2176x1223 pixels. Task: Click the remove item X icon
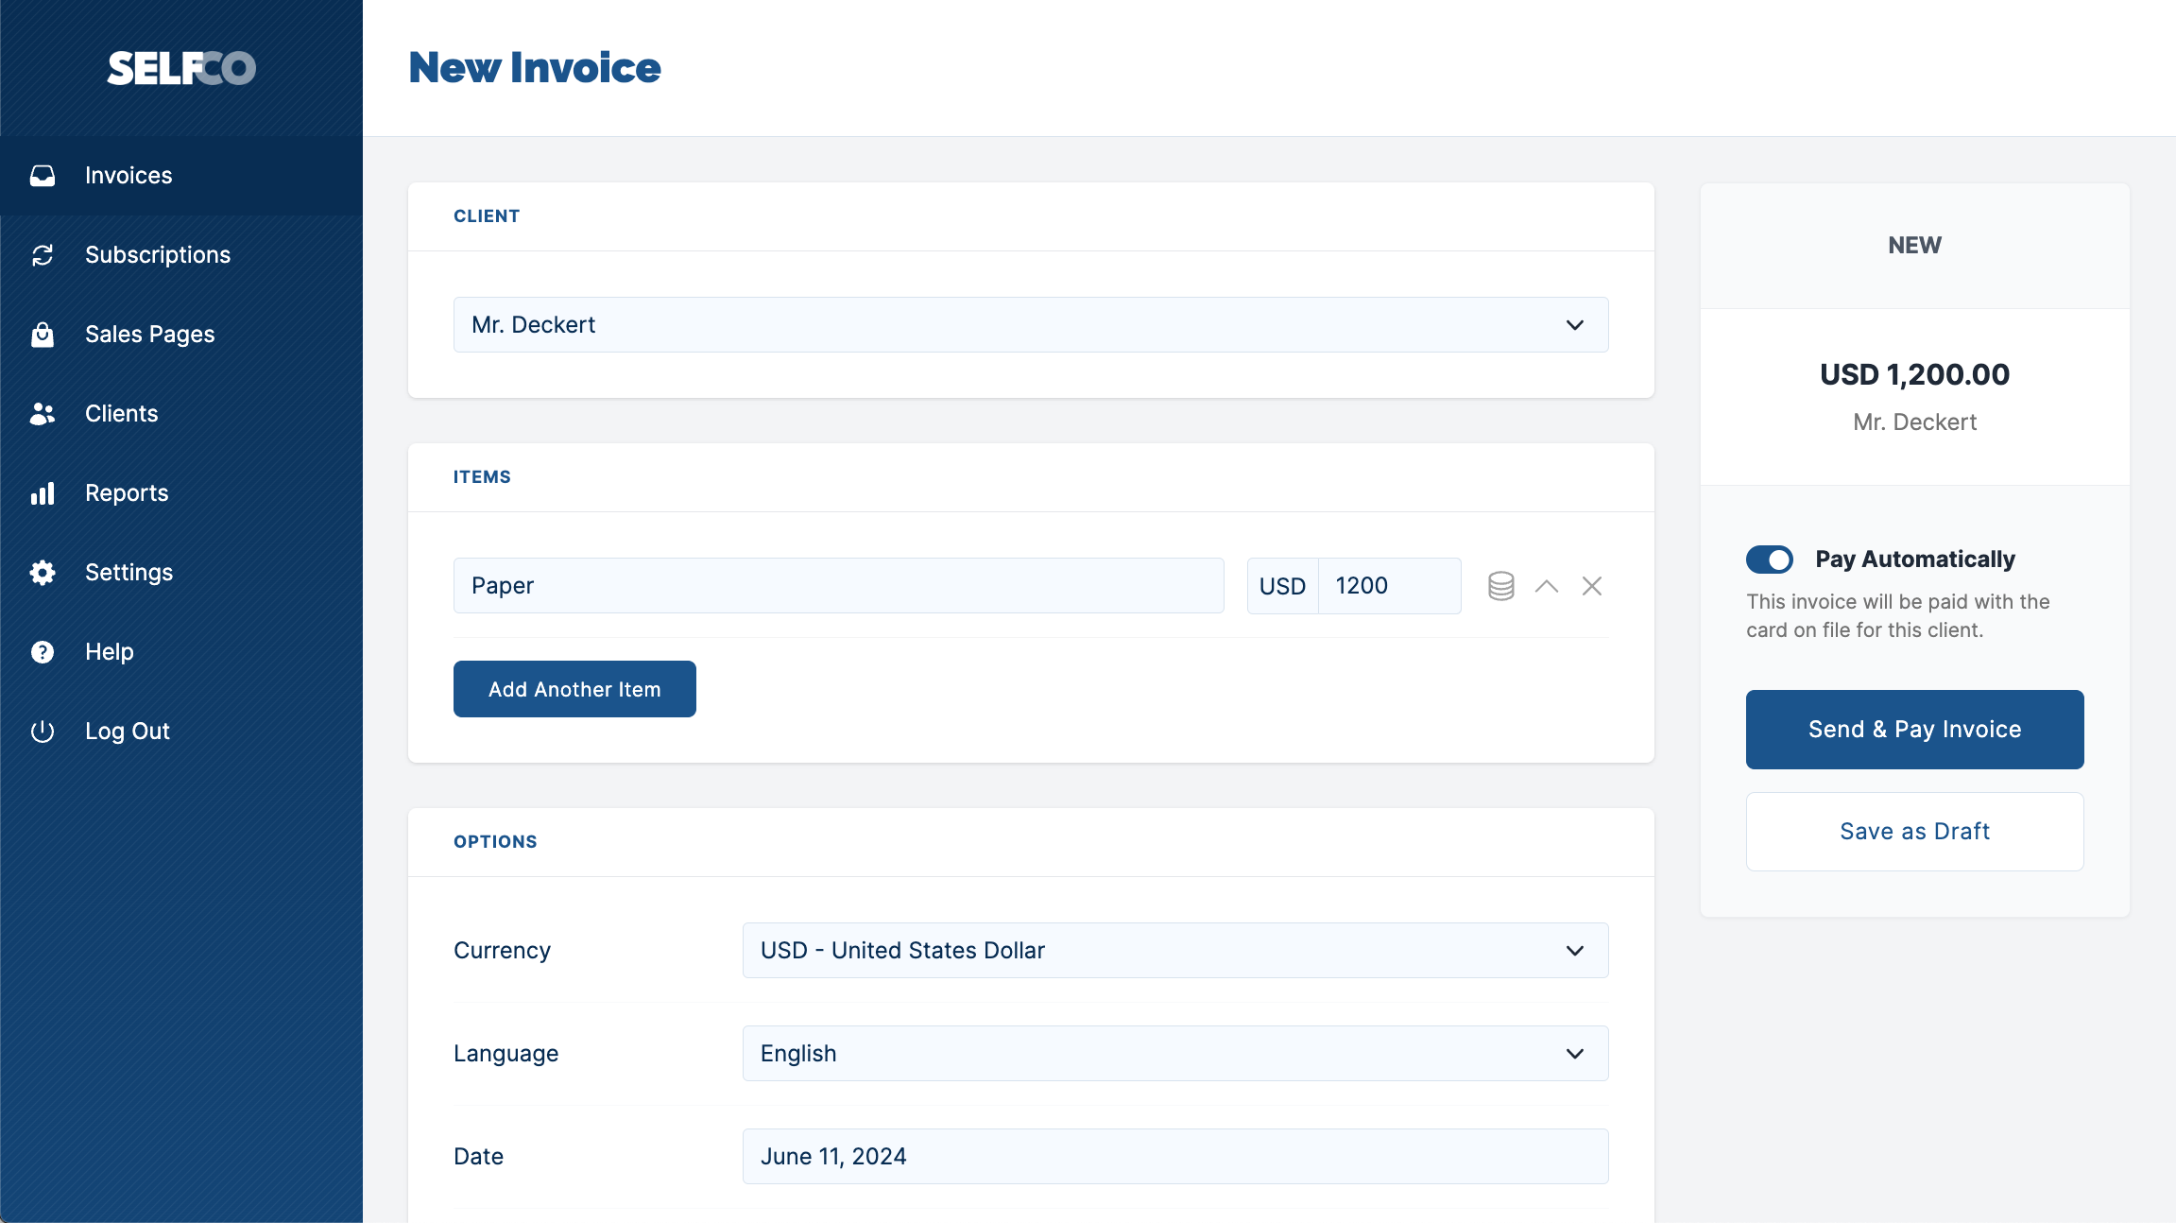tap(1592, 585)
